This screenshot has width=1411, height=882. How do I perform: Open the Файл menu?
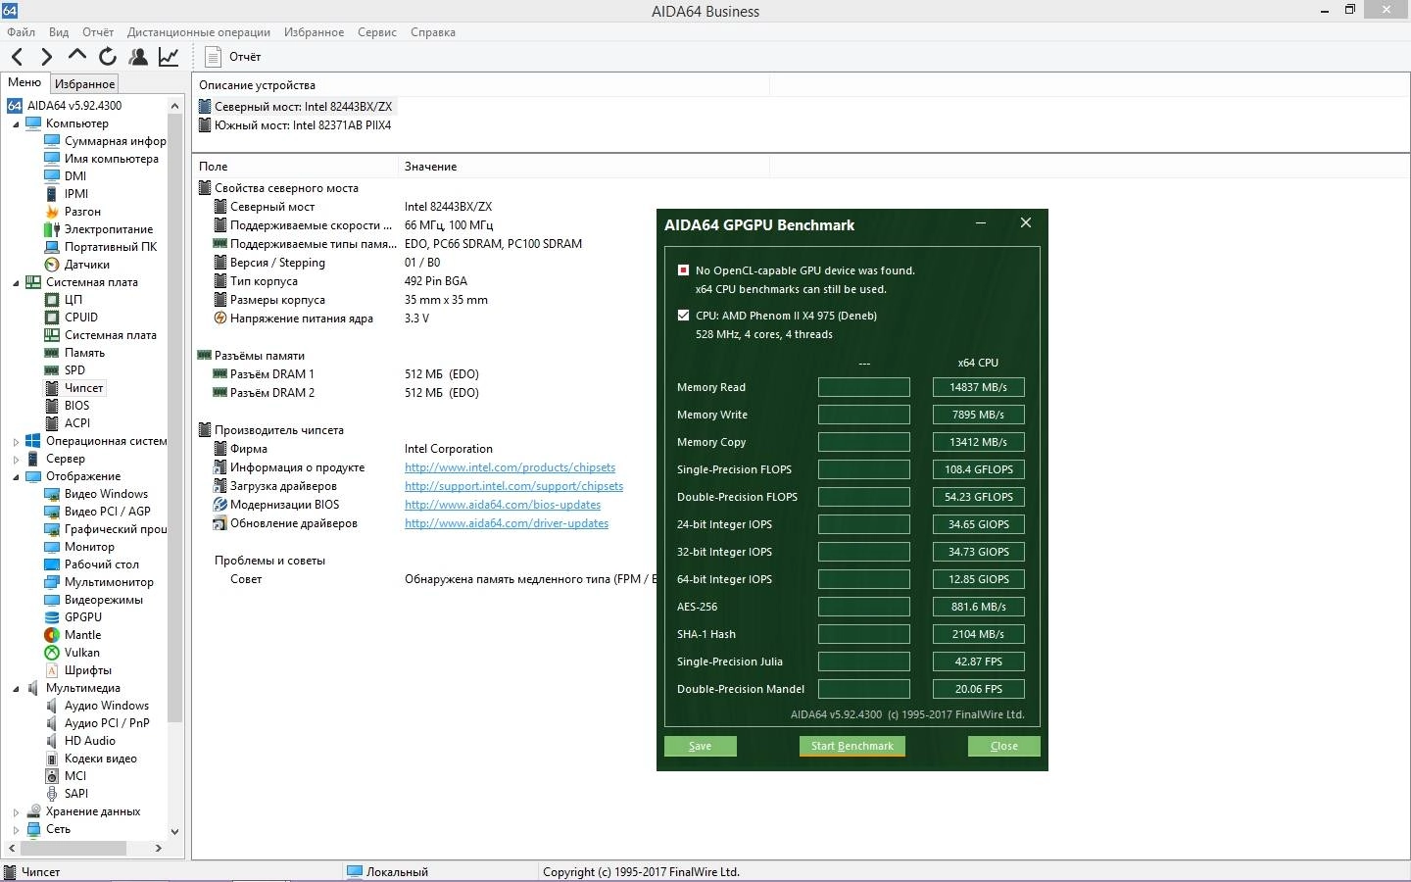21,32
